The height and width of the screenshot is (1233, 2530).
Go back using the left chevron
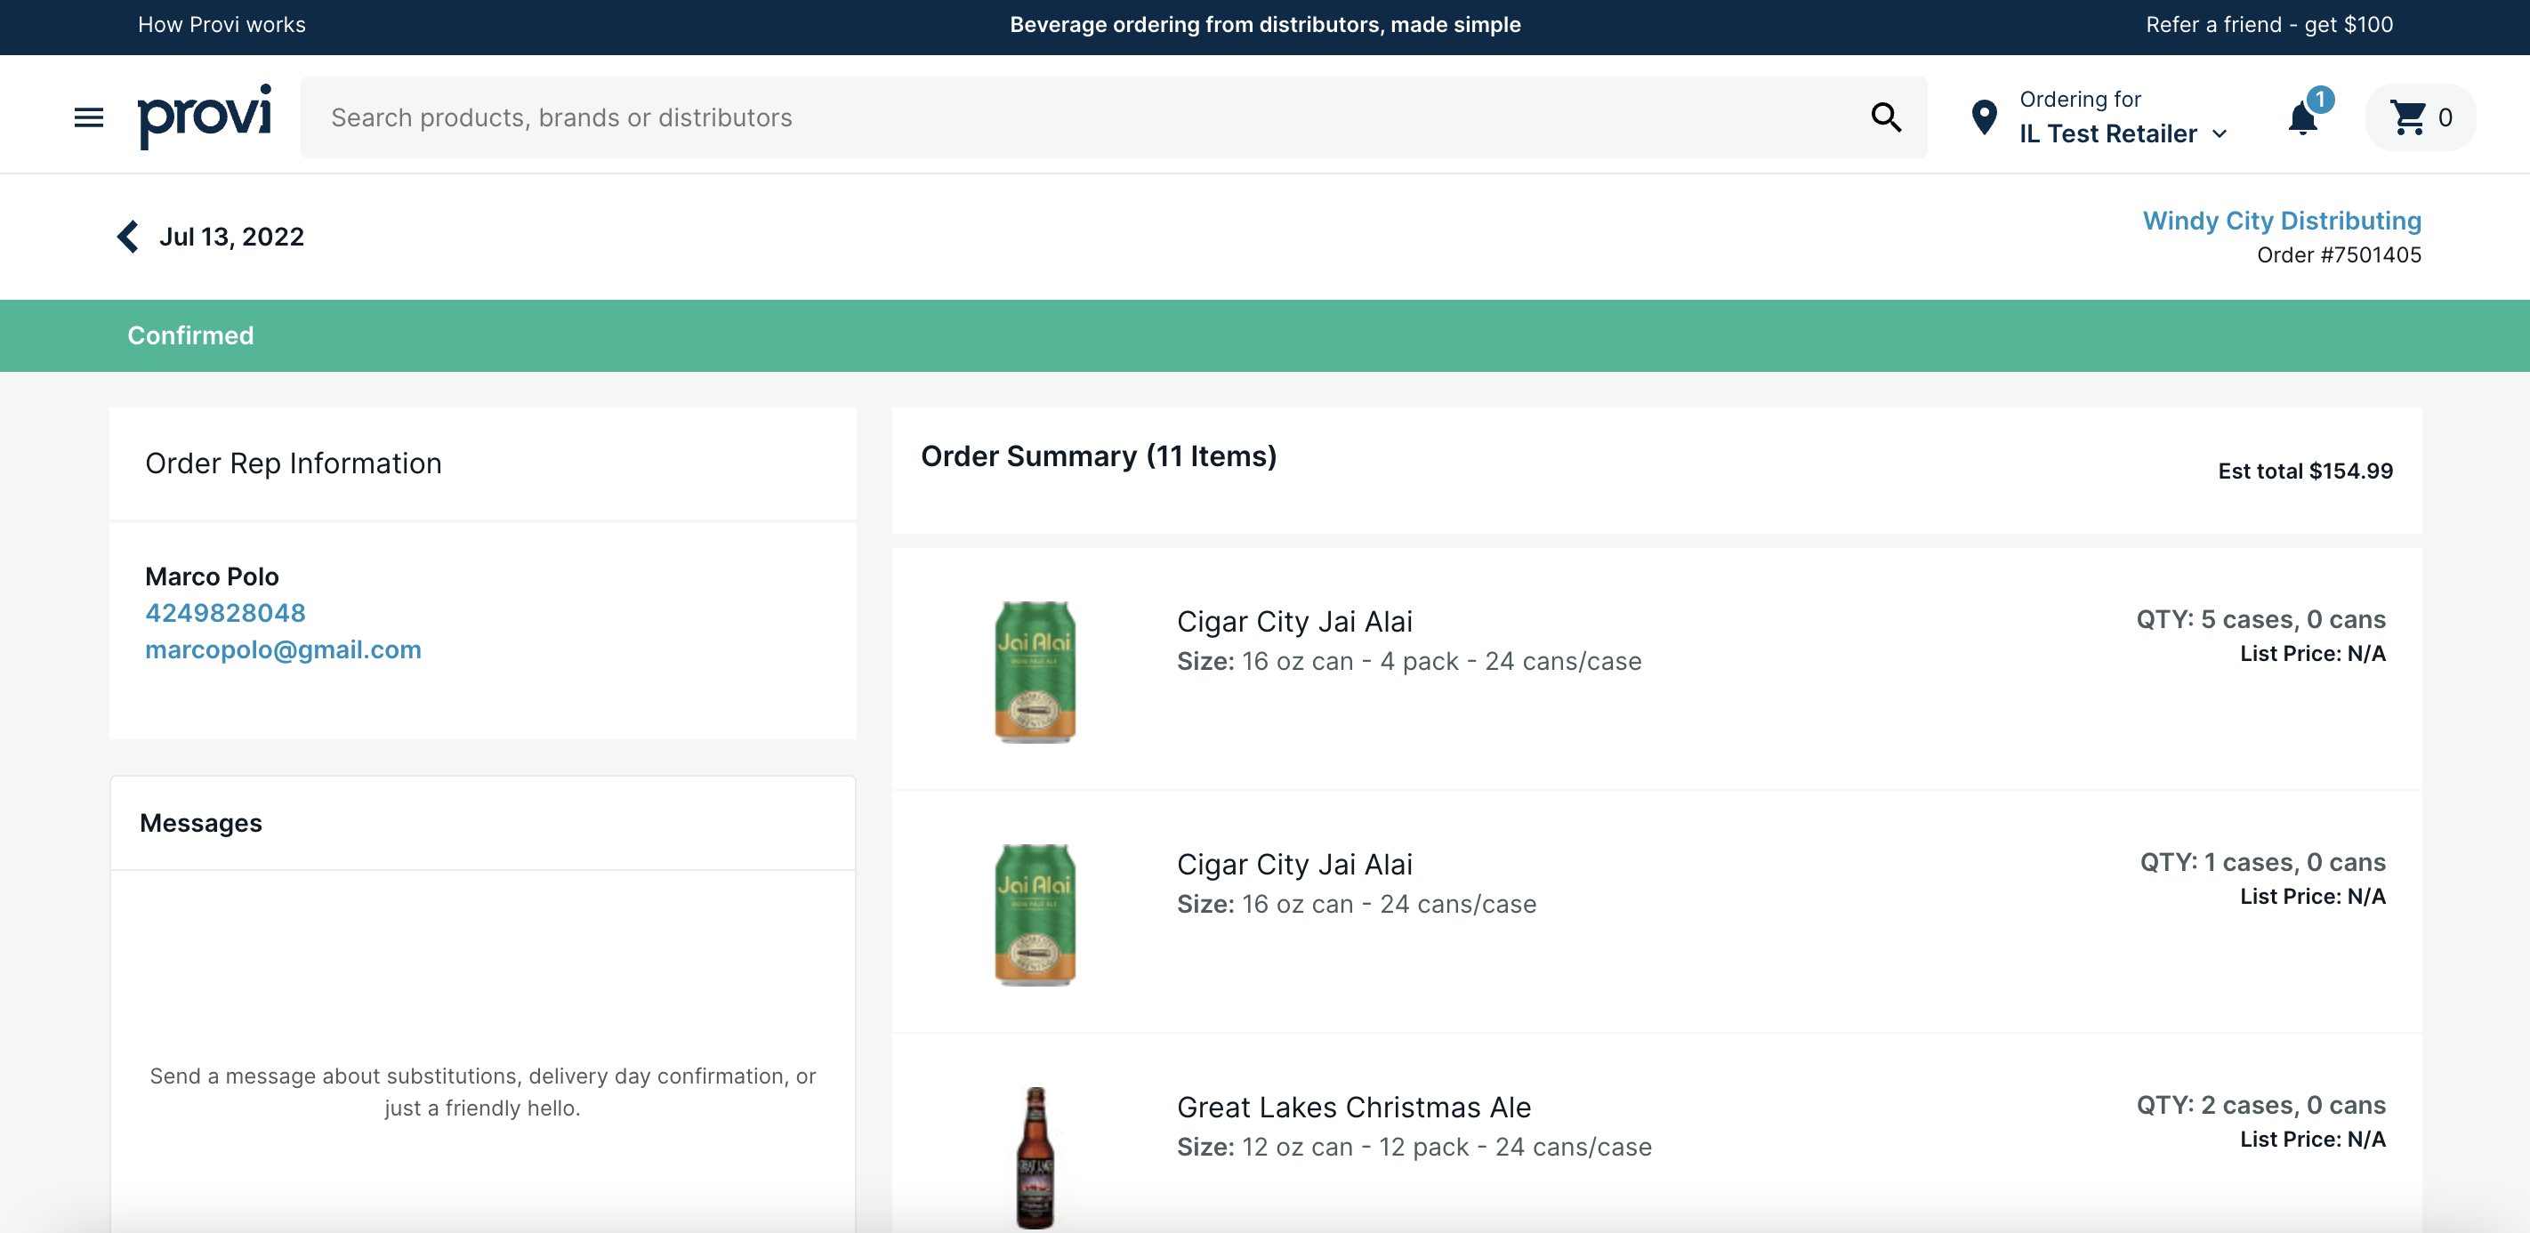click(x=128, y=237)
